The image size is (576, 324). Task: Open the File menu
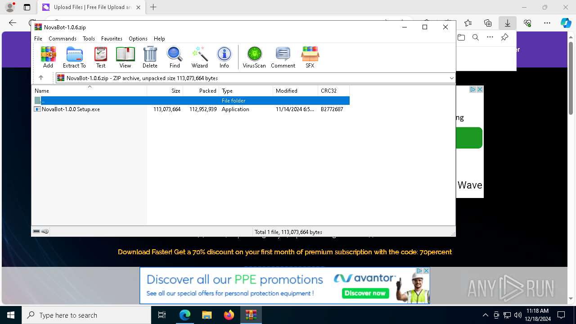pyautogui.click(x=38, y=39)
